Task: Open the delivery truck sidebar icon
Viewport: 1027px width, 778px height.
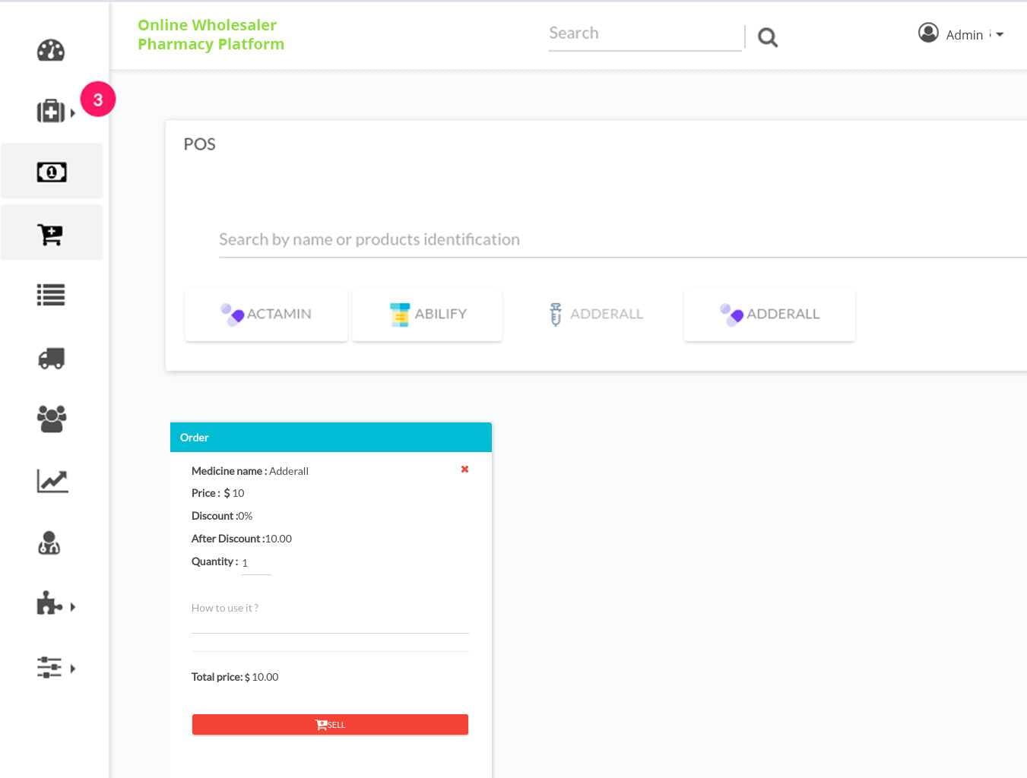Action: coord(51,358)
